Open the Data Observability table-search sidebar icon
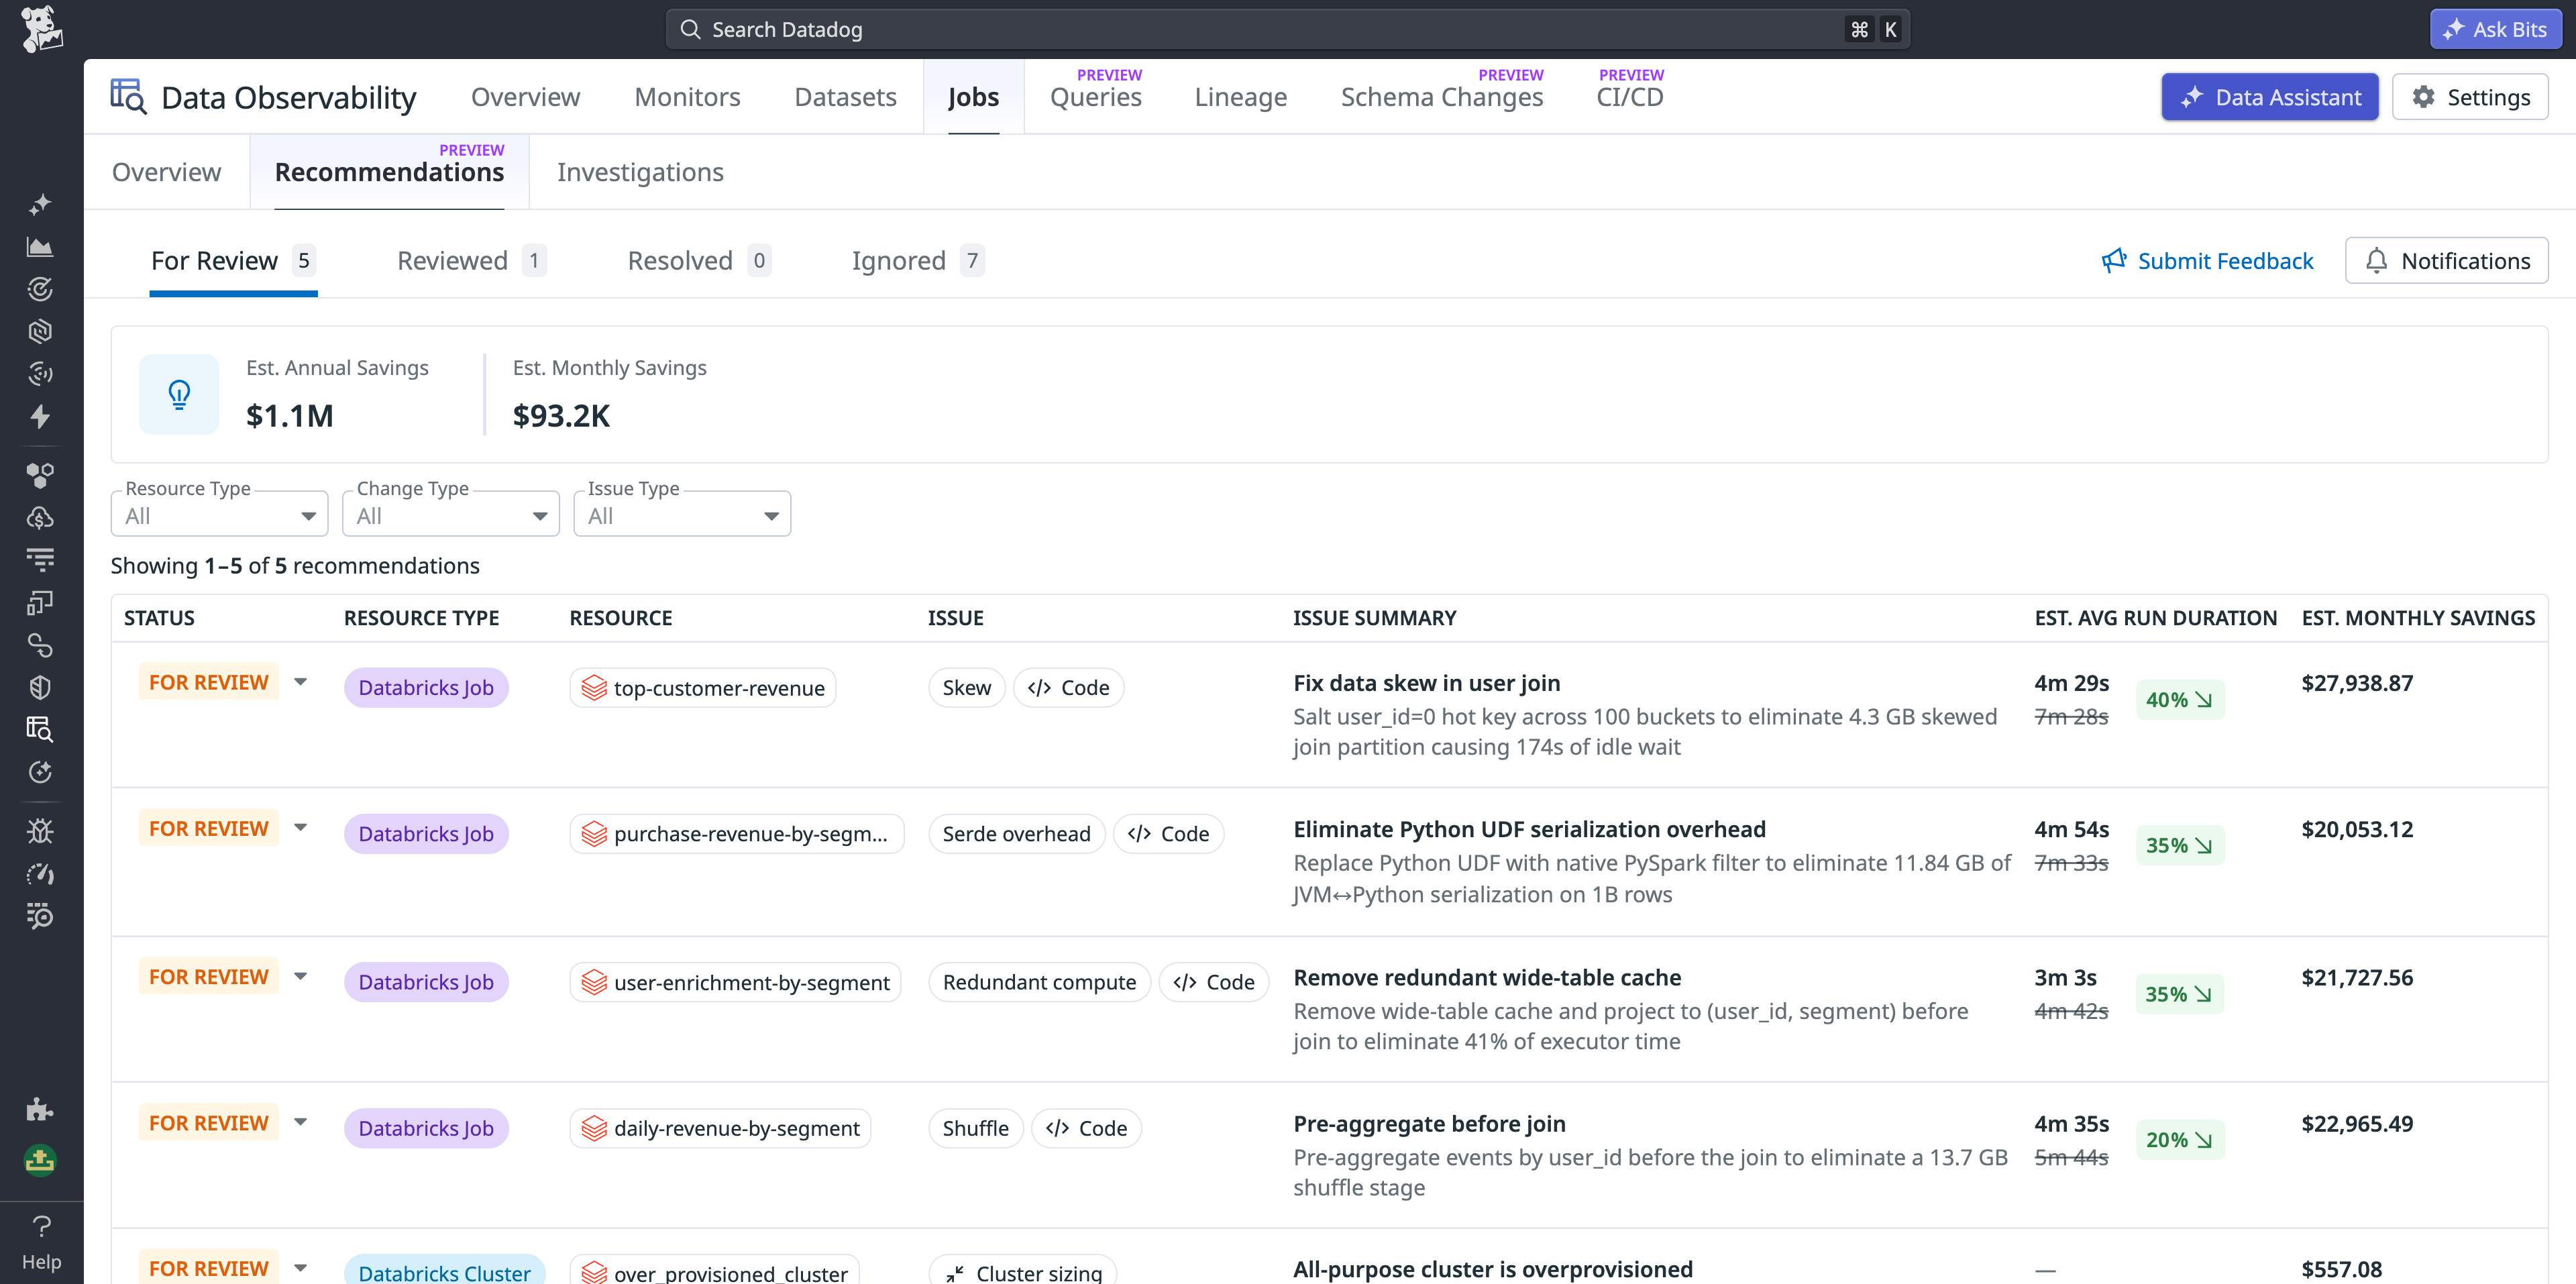The image size is (2576, 1284). (x=40, y=729)
